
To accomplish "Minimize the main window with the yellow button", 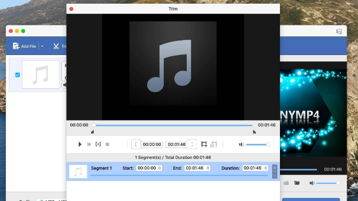I will pos(17,31).
